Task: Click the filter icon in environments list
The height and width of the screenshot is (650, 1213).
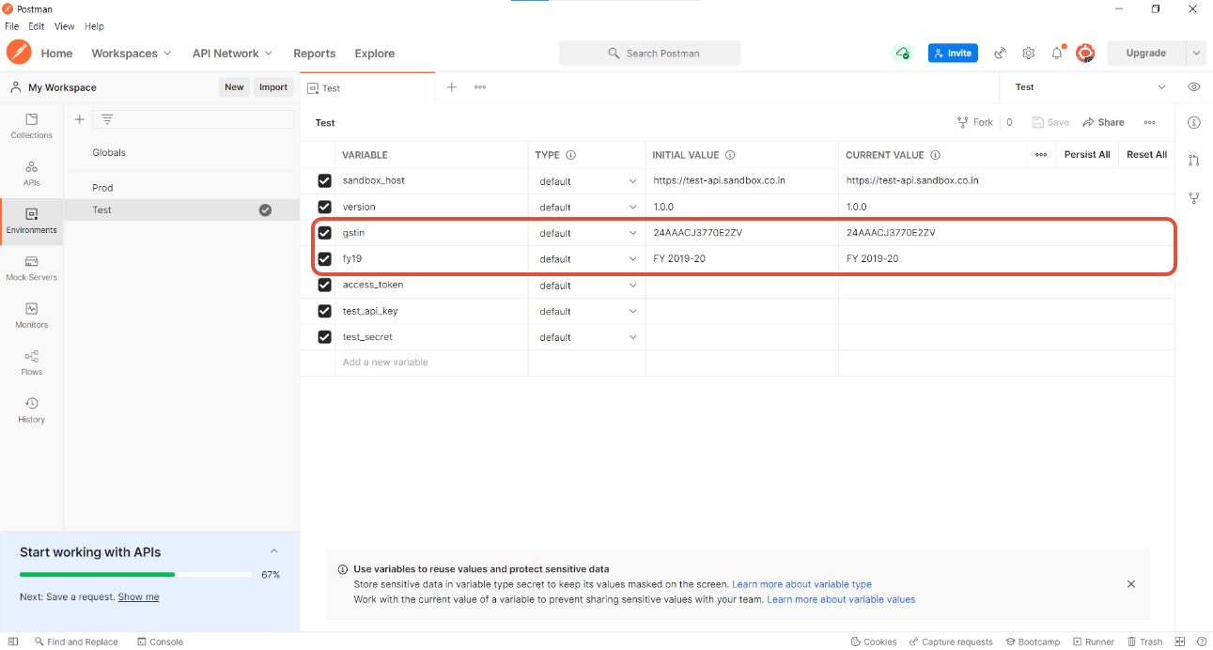Action: (107, 119)
